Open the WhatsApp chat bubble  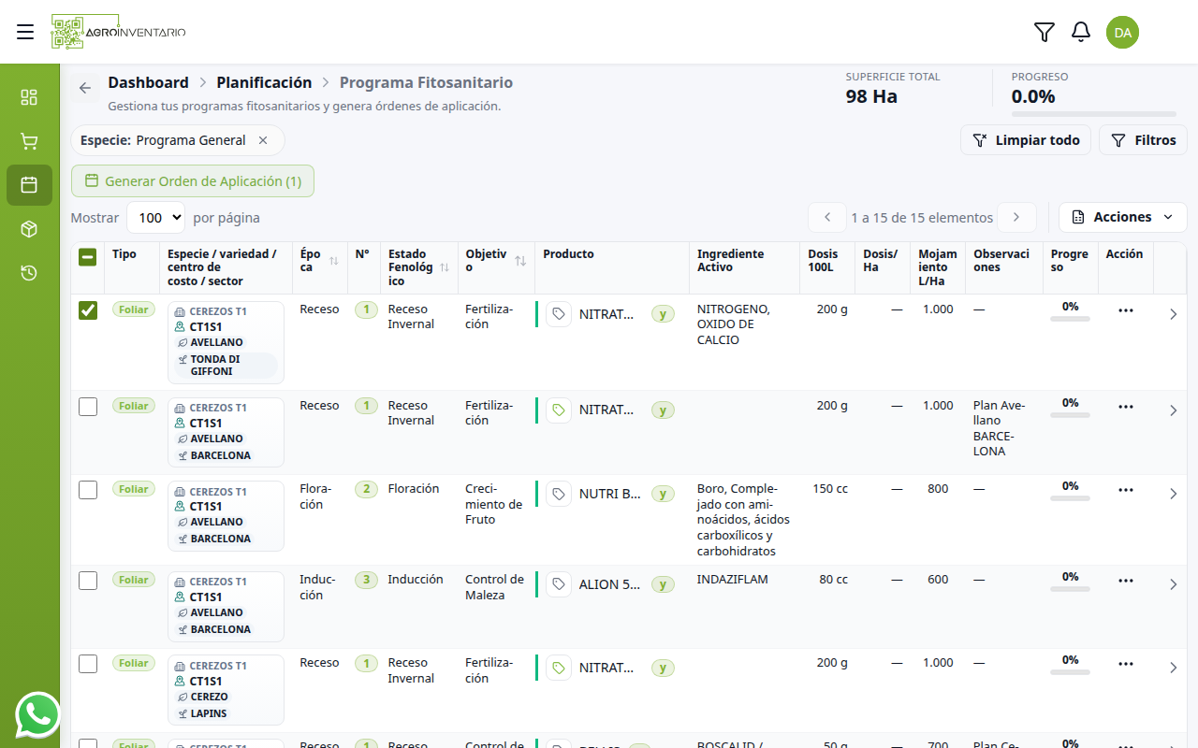pos(37,715)
